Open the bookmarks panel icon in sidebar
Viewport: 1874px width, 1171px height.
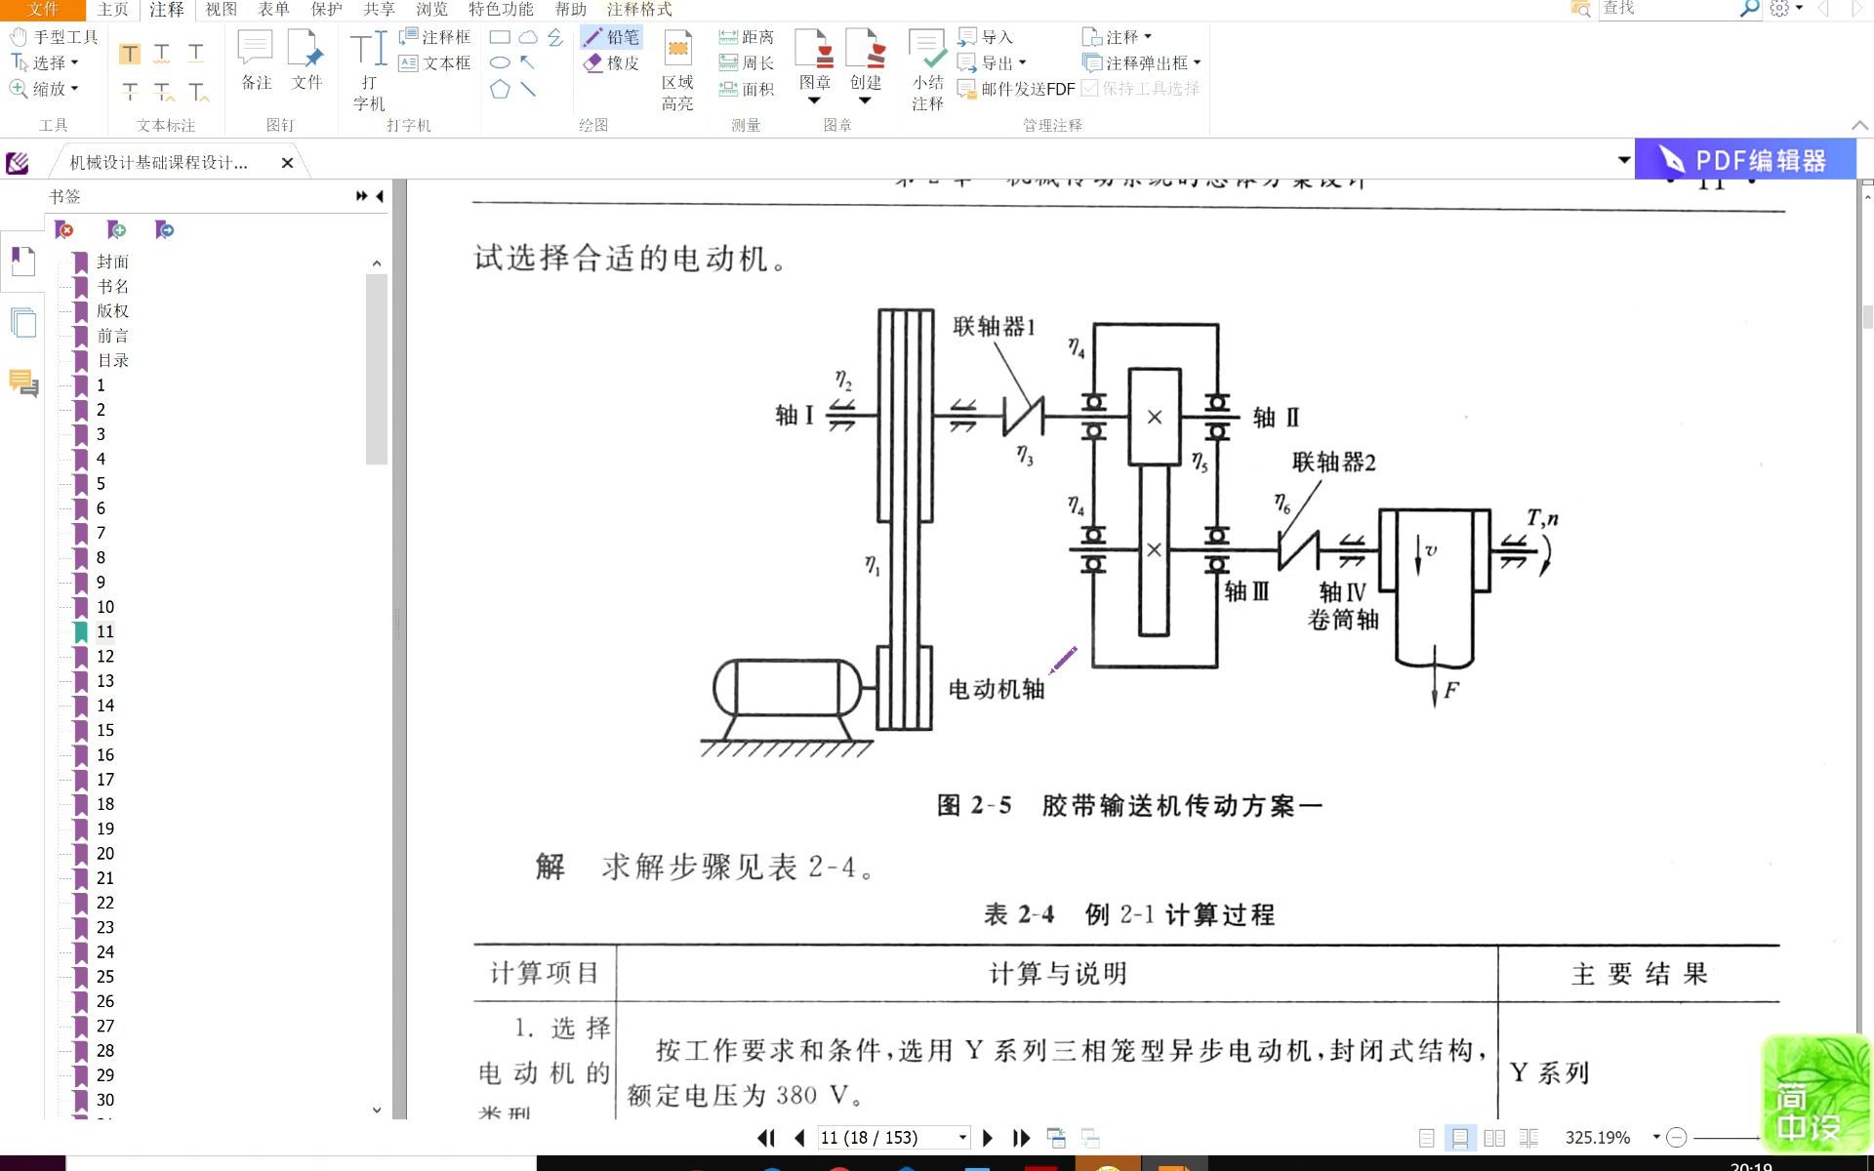tap(23, 262)
